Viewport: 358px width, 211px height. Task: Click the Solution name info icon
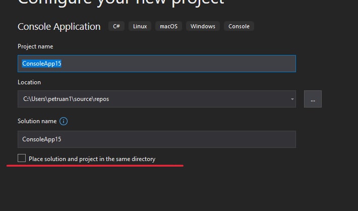[x=64, y=121]
